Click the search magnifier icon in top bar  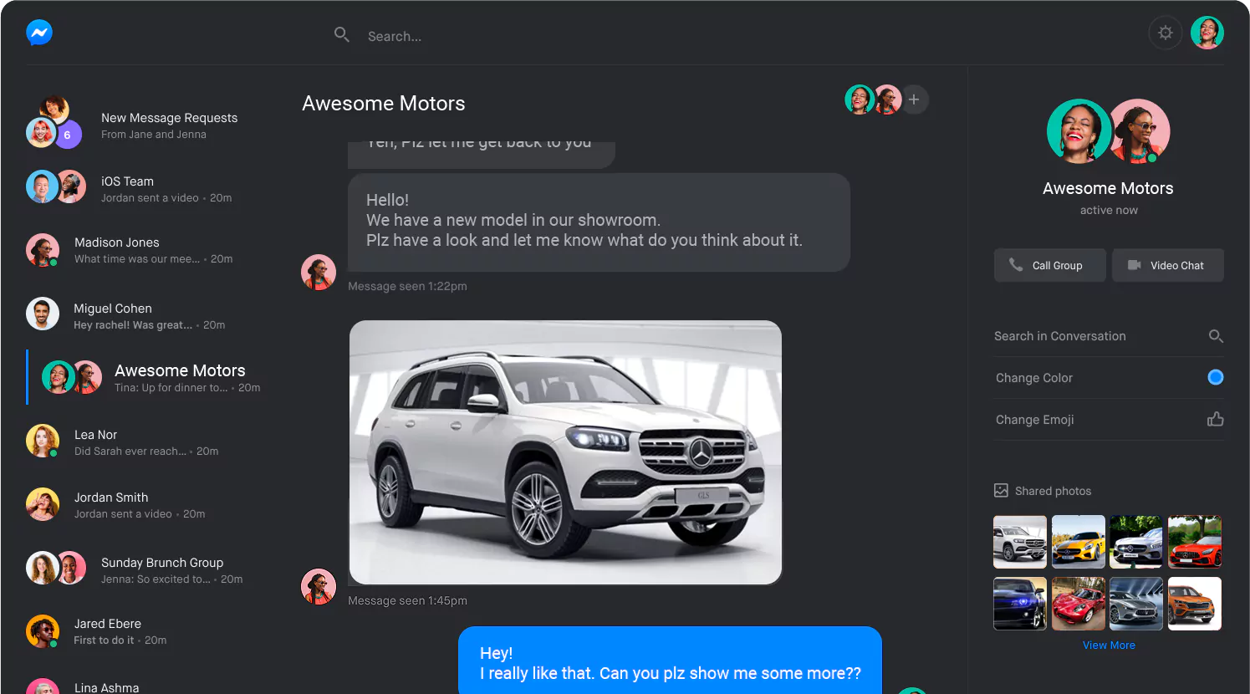pyautogui.click(x=342, y=34)
